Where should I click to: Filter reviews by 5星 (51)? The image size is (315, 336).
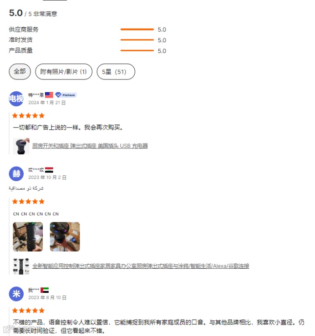point(116,72)
